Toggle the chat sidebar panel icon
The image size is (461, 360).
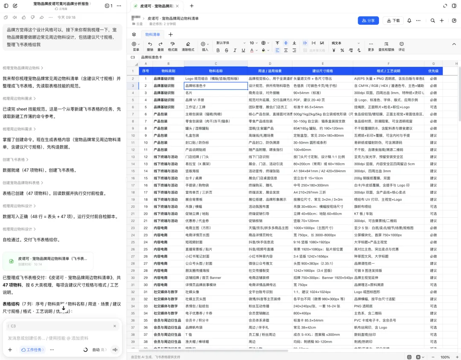(6, 6)
